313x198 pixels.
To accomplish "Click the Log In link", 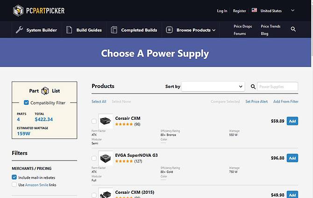I will [x=222, y=11].
